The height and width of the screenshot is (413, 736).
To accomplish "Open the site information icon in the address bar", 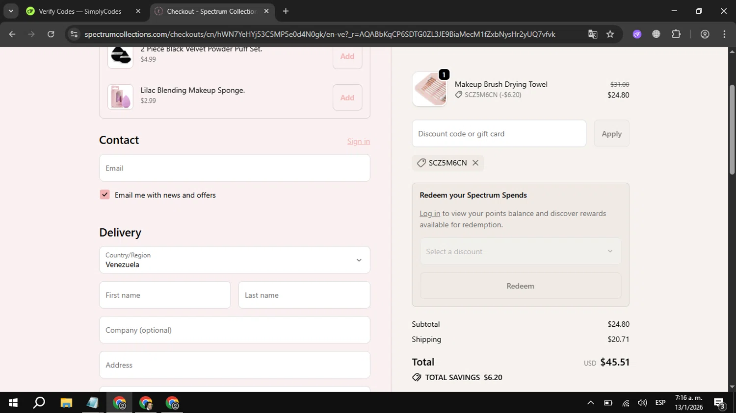I will tap(74, 34).
